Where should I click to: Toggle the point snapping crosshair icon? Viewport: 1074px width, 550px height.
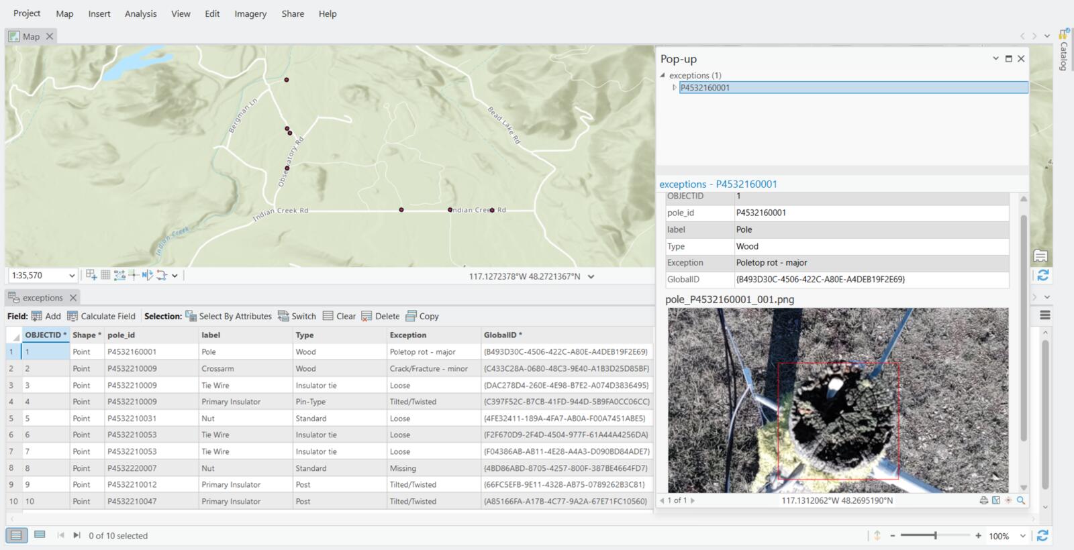[134, 275]
